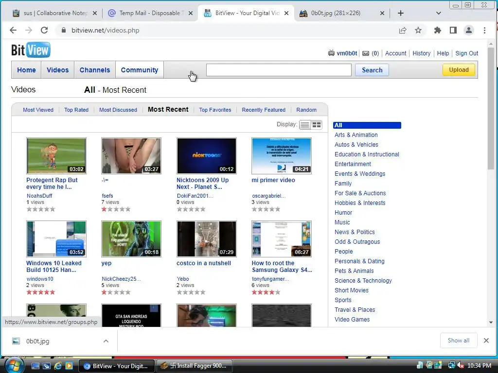
Task: Open NoahsDuff uploader channel link
Action: click(39, 196)
